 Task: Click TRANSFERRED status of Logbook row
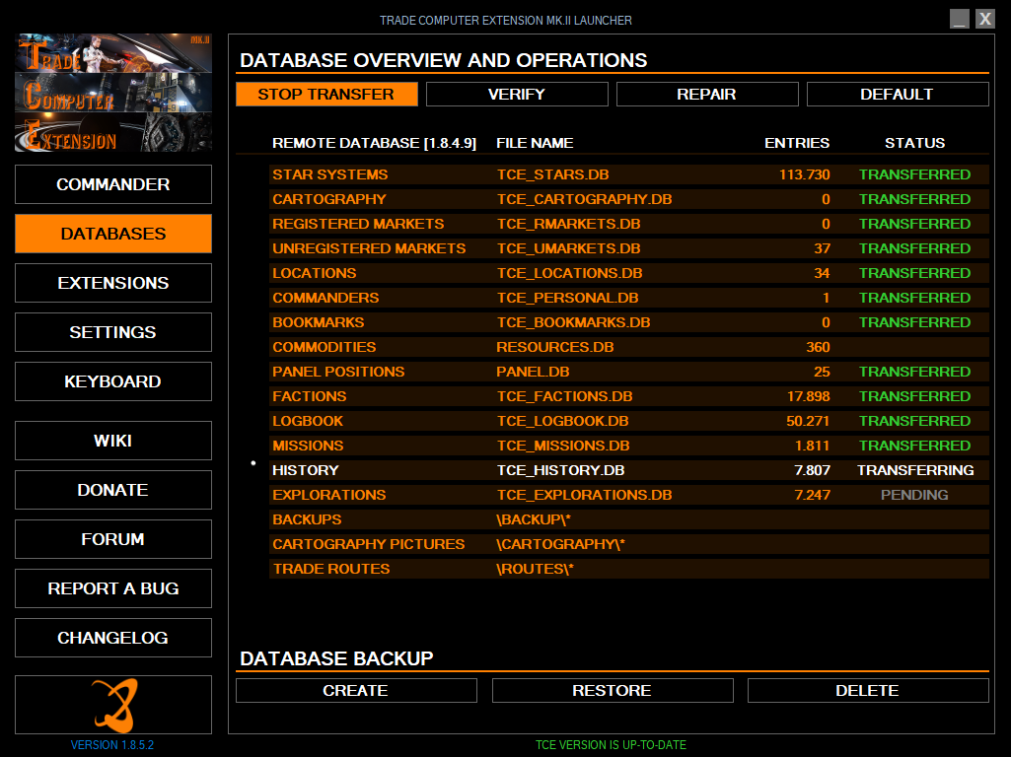pyautogui.click(x=914, y=421)
